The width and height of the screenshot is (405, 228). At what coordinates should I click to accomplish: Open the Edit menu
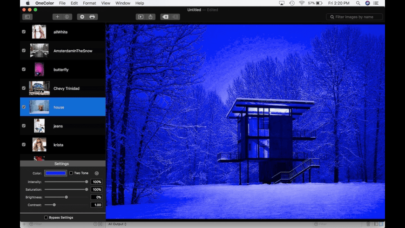point(74,3)
